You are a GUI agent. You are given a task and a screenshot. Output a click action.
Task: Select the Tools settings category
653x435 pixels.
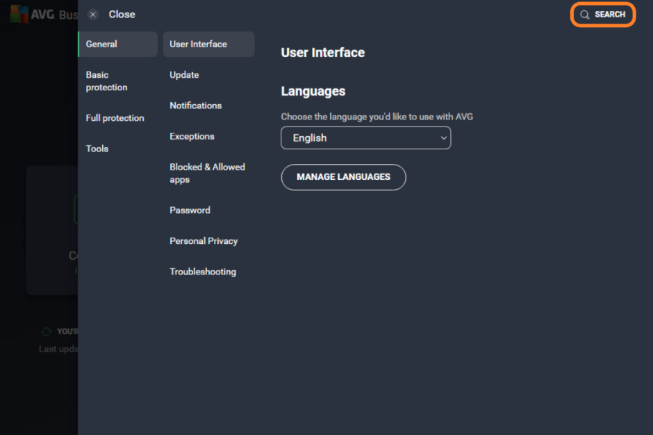tap(97, 148)
